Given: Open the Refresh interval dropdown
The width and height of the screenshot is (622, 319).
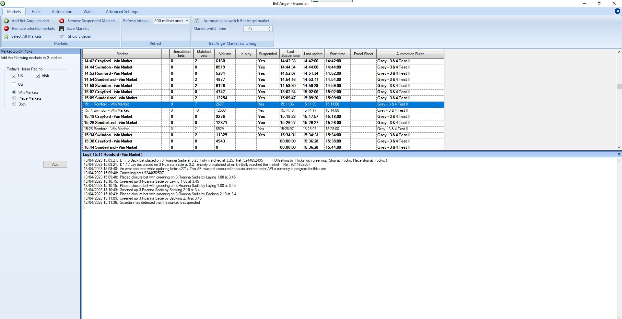Looking at the screenshot, I should coord(187,21).
